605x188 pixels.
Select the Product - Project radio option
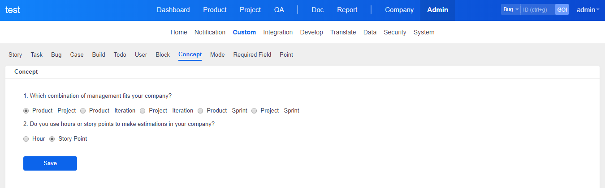click(26, 111)
